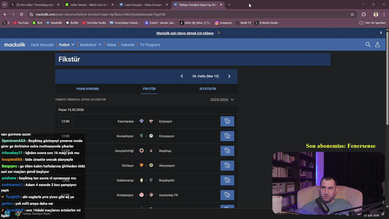The image size is (389, 219).
Task: Open the Chrome profile avatar
Action: point(376,14)
